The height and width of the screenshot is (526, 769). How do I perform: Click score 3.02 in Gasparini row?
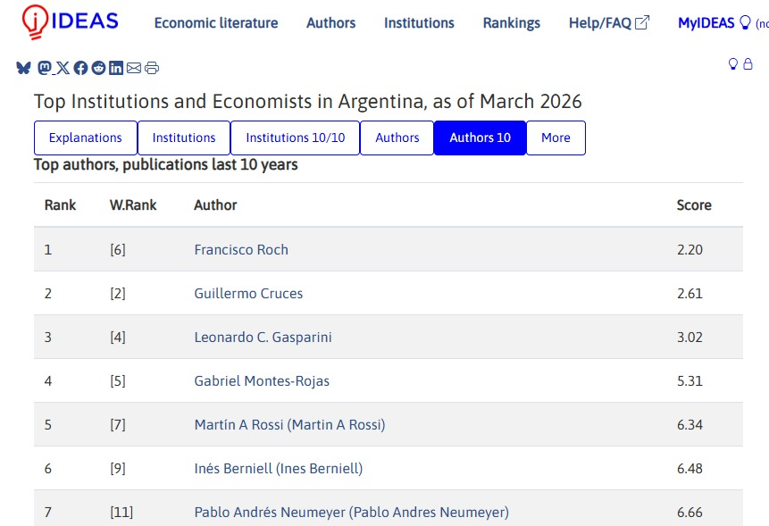[690, 337]
